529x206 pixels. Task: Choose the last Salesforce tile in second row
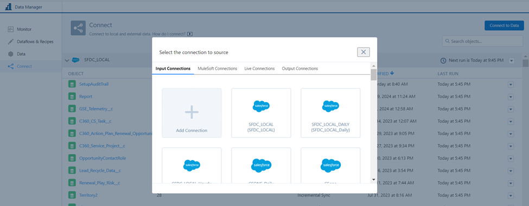pos(330,165)
